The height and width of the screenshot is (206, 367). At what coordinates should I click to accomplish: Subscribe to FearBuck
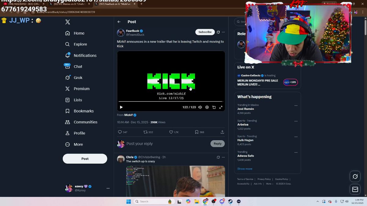(205, 32)
